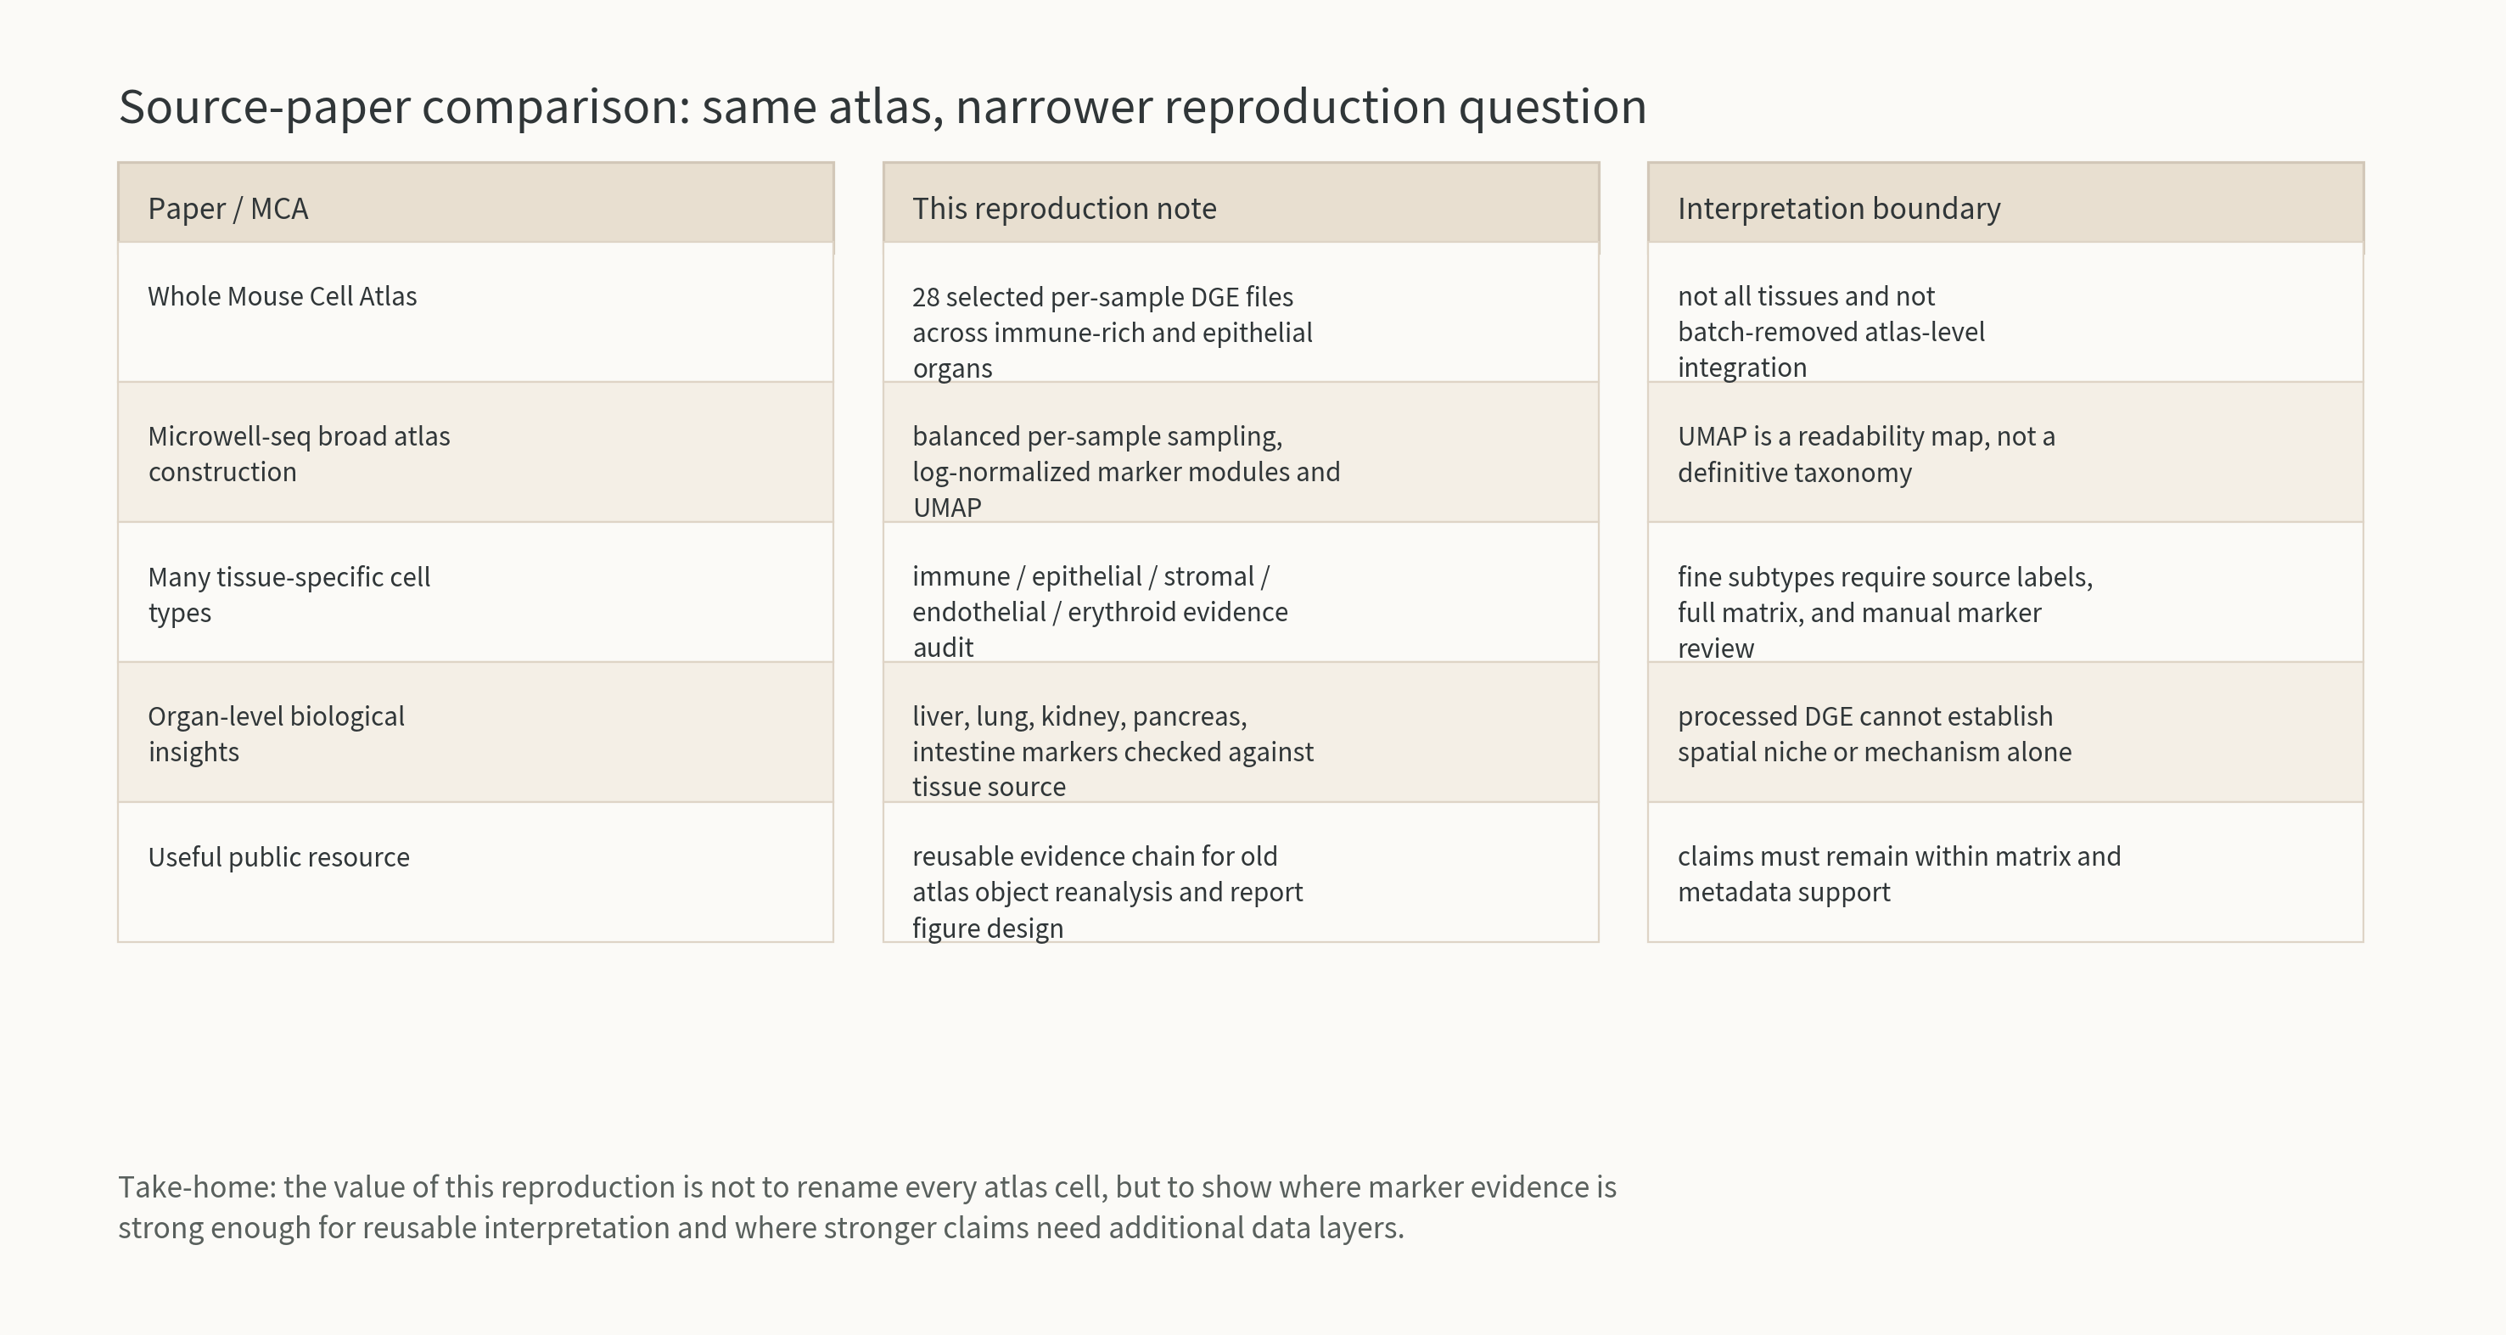Click the Take-home summary paragraph
This screenshot has width=2506, height=1335.
point(866,1208)
